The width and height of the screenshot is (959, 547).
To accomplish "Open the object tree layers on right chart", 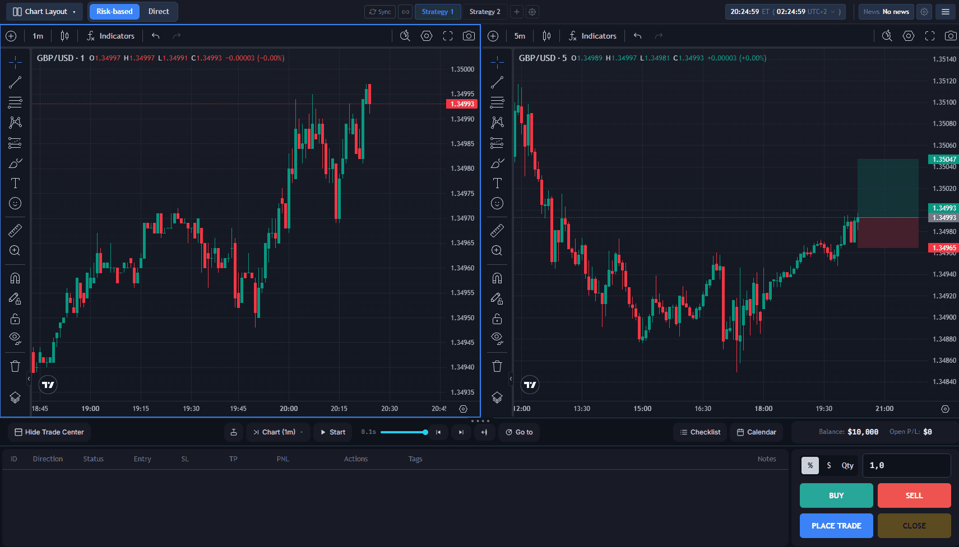I will 497,397.
